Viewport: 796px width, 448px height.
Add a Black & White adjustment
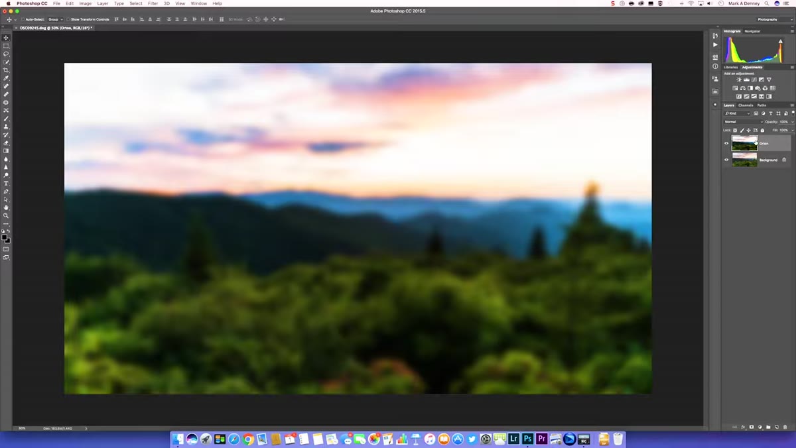coord(750,88)
